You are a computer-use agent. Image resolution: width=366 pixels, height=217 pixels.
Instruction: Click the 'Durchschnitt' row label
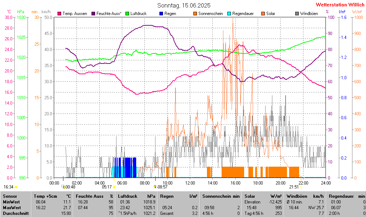[x=16, y=213]
